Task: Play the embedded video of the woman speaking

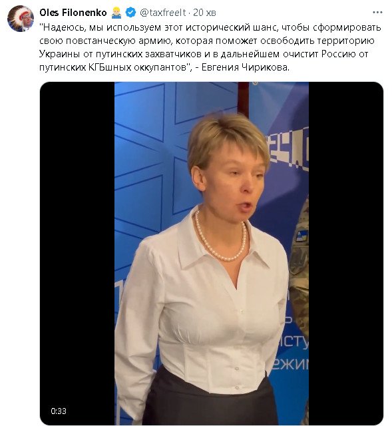Action: [212, 254]
